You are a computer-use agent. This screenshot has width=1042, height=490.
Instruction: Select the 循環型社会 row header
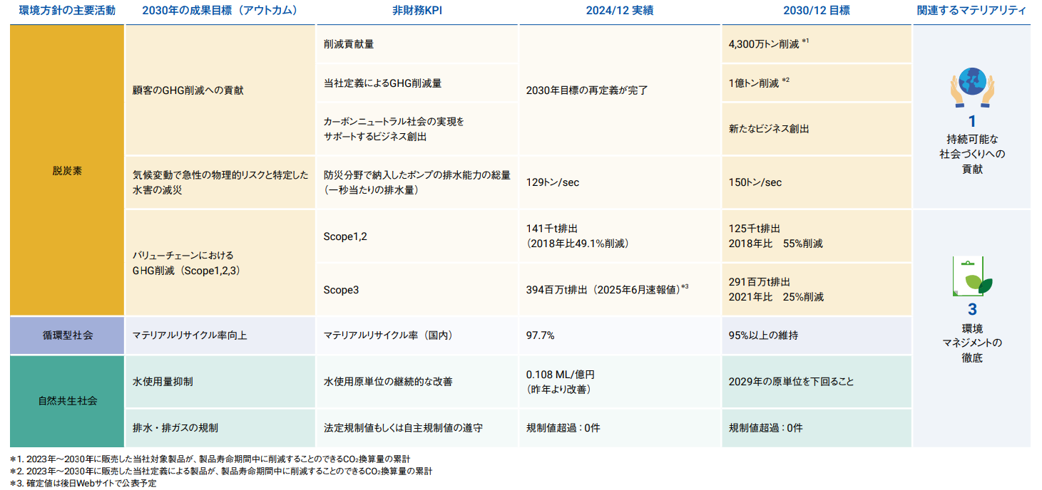pyautogui.click(x=66, y=335)
